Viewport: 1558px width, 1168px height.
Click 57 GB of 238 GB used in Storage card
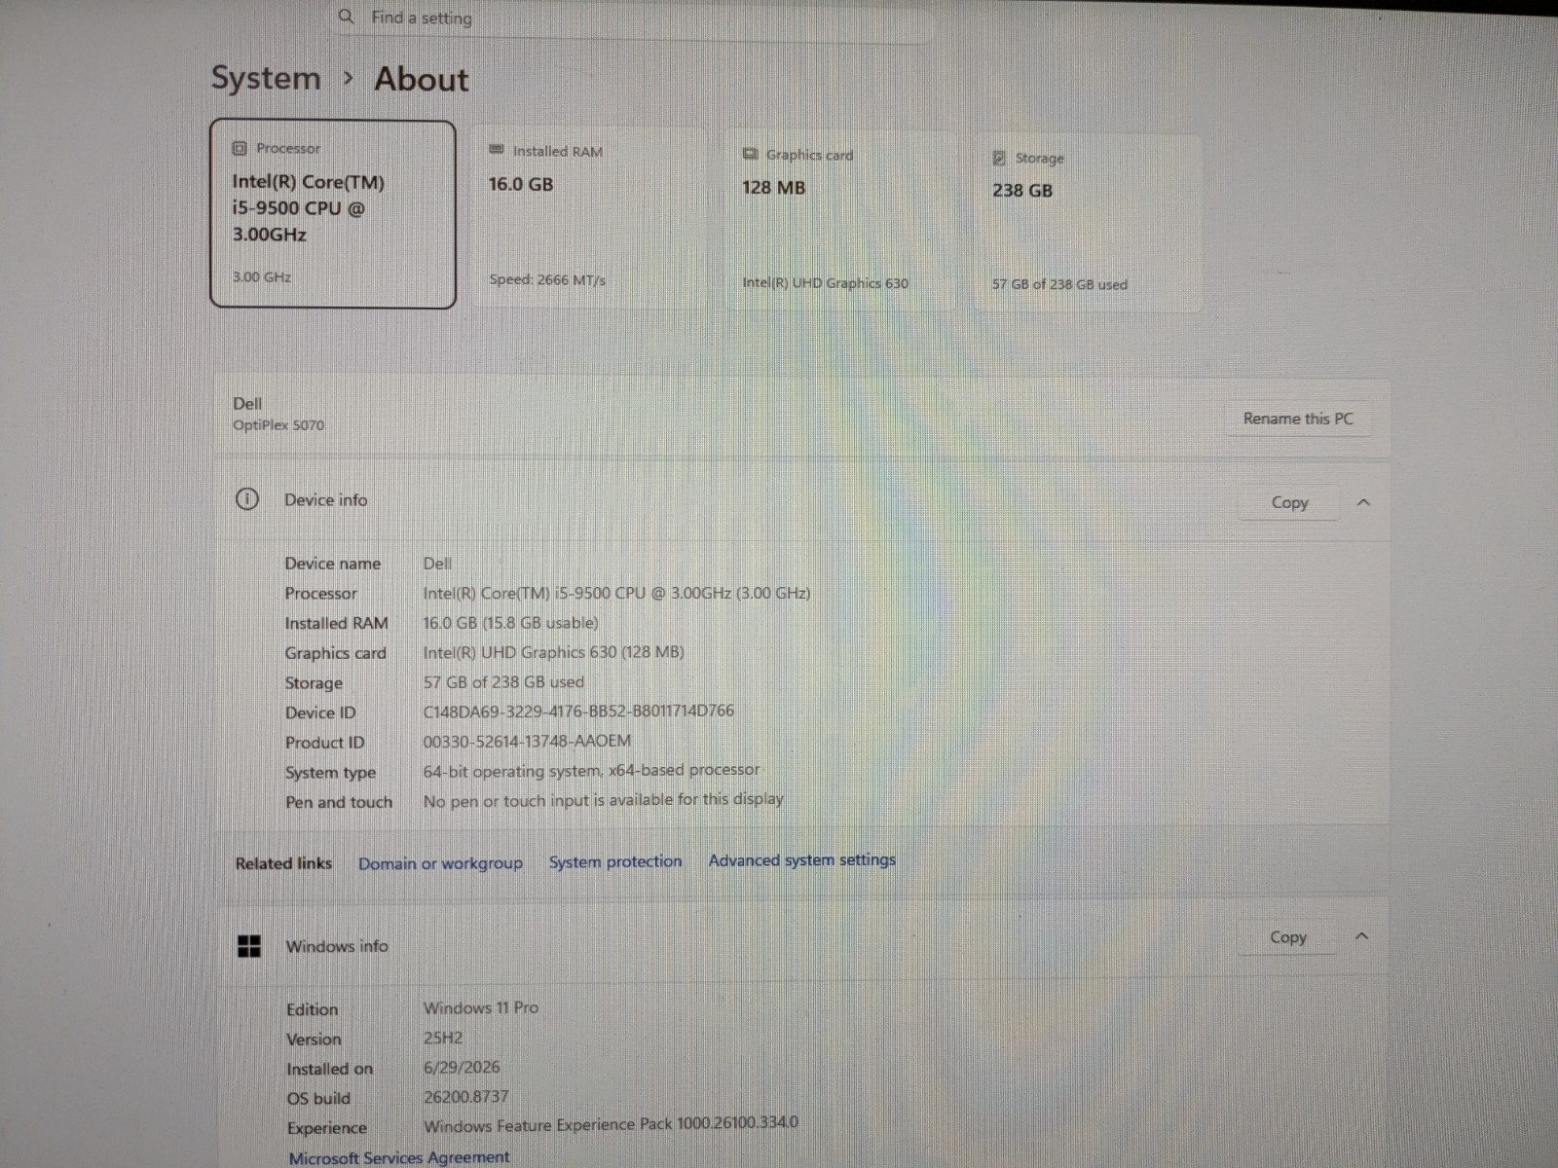(x=1059, y=284)
